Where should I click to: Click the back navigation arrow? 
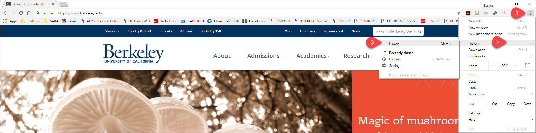(5, 13)
